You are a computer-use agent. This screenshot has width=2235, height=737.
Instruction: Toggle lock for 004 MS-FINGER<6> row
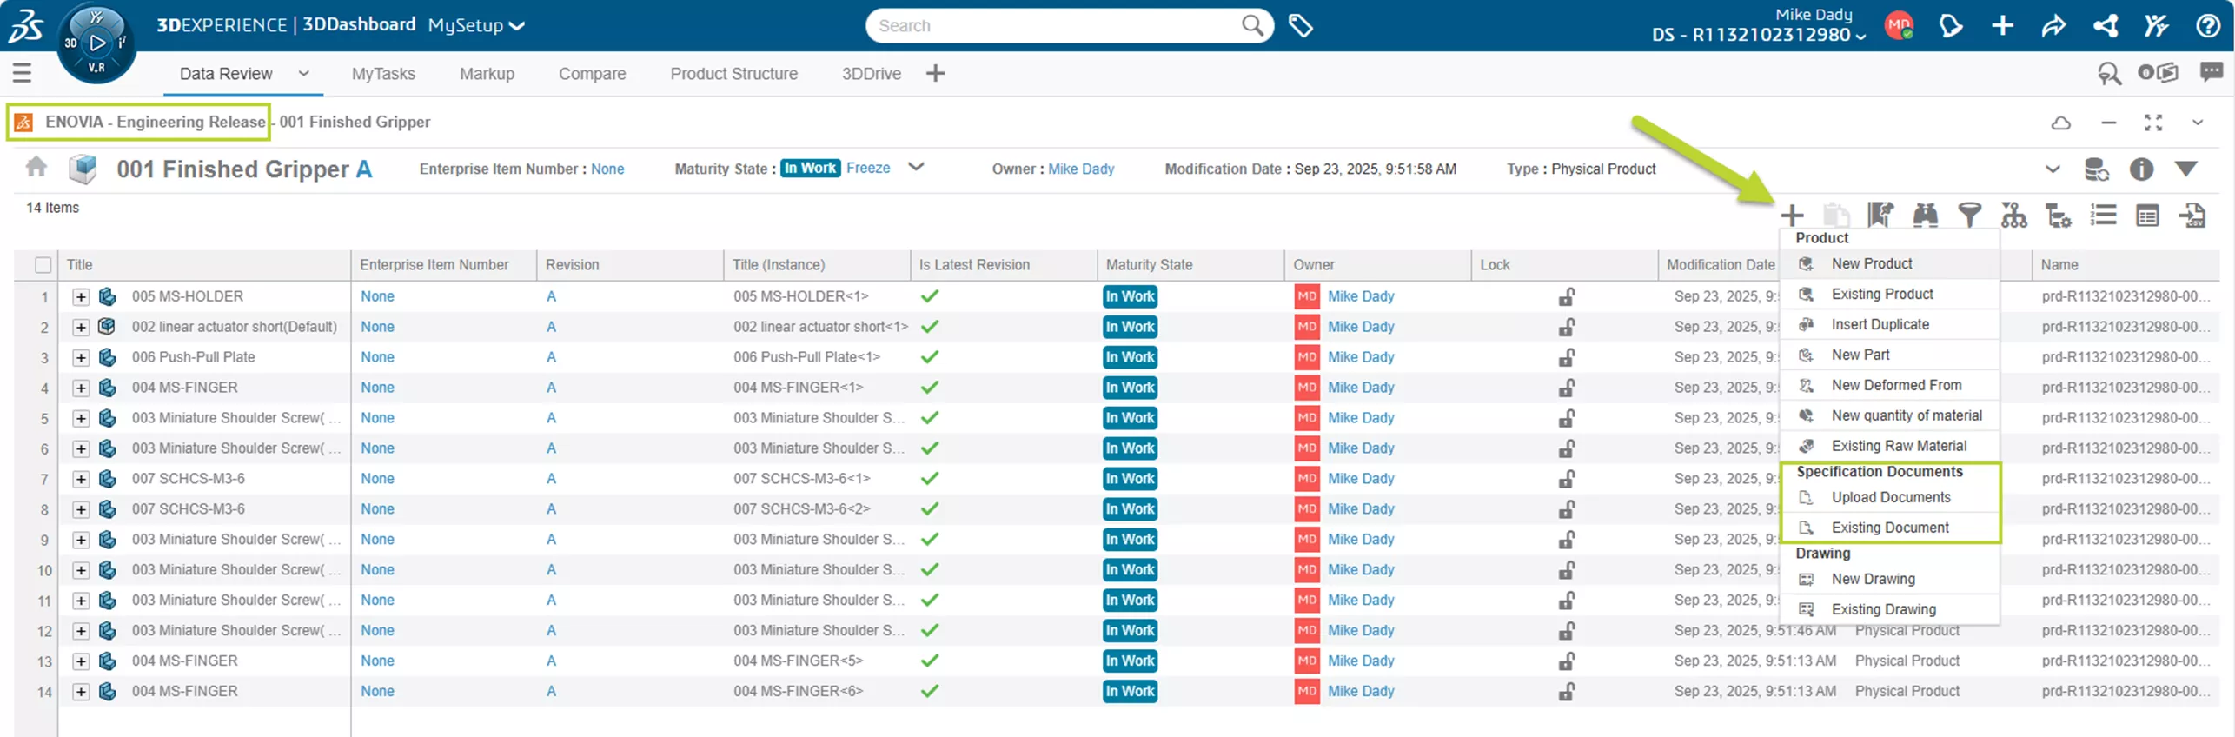pyautogui.click(x=1566, y=692)
